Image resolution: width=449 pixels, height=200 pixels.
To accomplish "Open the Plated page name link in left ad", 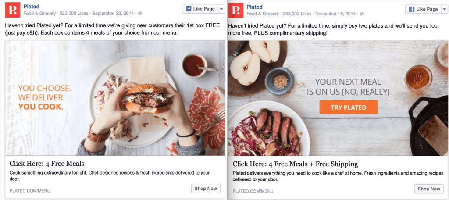I will (31, 7).
